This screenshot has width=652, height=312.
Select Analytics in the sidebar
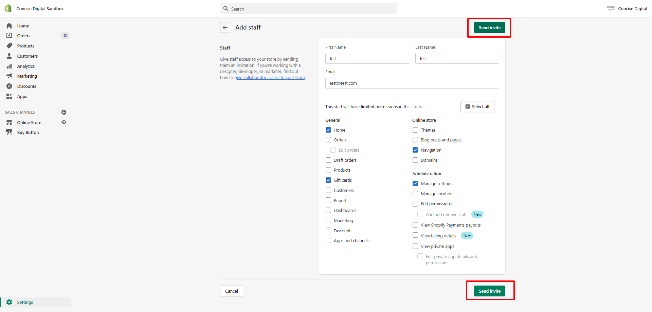coord(26,66)
